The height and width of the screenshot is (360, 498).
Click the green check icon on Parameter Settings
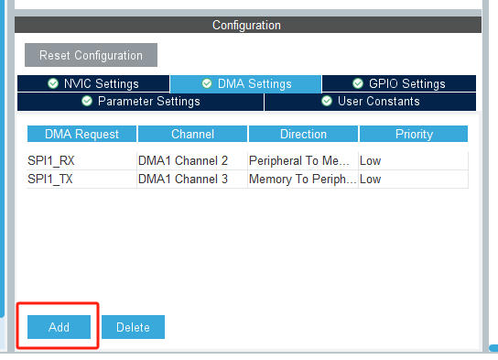[87, 101]
